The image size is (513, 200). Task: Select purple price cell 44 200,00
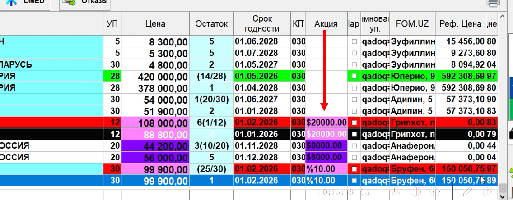point(155,146)
